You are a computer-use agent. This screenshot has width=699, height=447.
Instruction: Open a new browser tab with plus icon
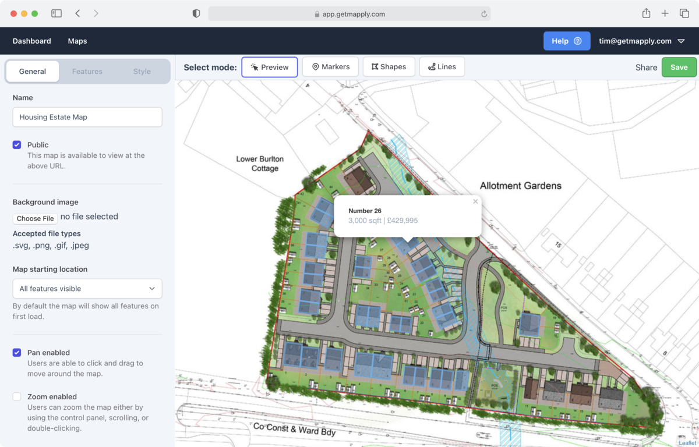[665, 13]
